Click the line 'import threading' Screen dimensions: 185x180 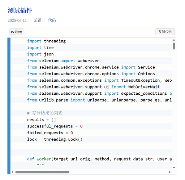[46, 41]
